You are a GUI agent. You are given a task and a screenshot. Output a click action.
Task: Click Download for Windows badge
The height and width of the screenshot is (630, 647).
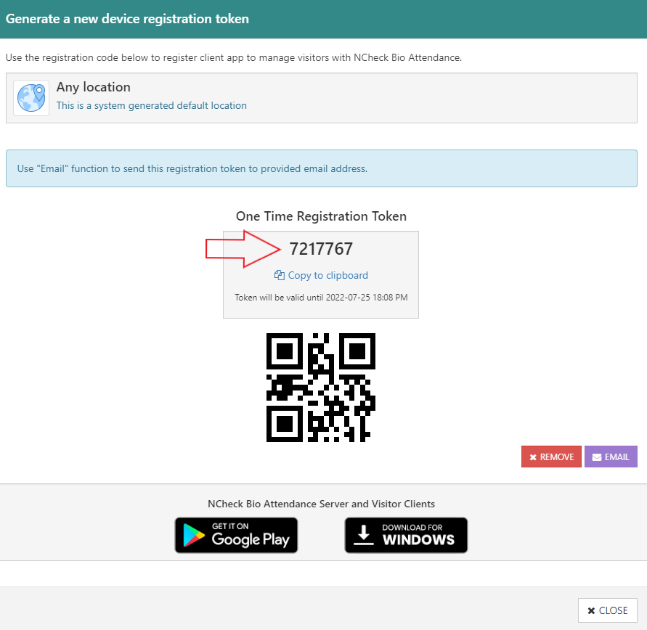(406, 535)
